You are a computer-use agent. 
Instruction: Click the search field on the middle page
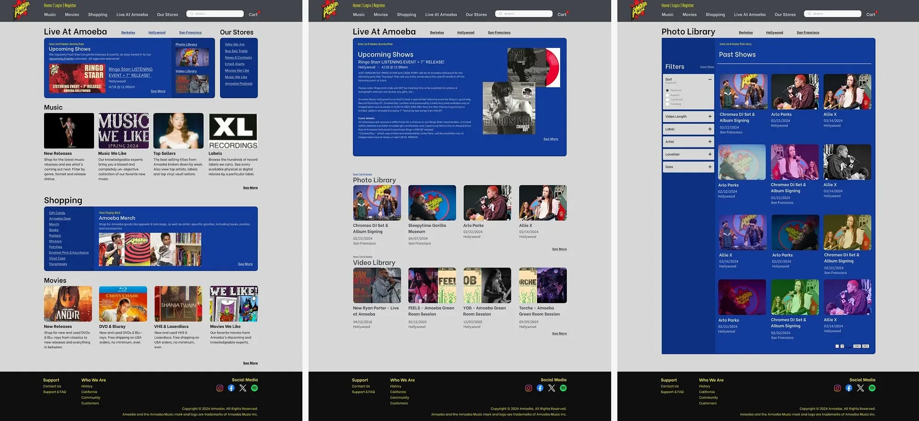point(524,14)
